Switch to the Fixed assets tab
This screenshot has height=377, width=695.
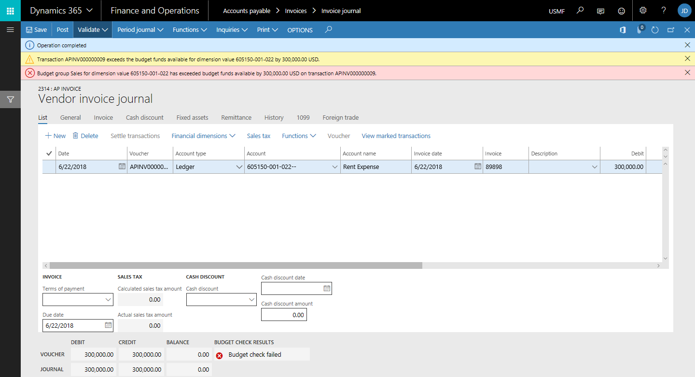[x=192, y=117]
